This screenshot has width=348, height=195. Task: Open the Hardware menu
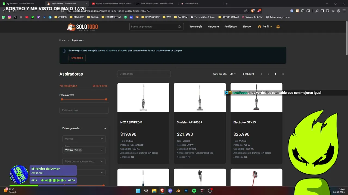pyautogui.click(x=213, y=27)
